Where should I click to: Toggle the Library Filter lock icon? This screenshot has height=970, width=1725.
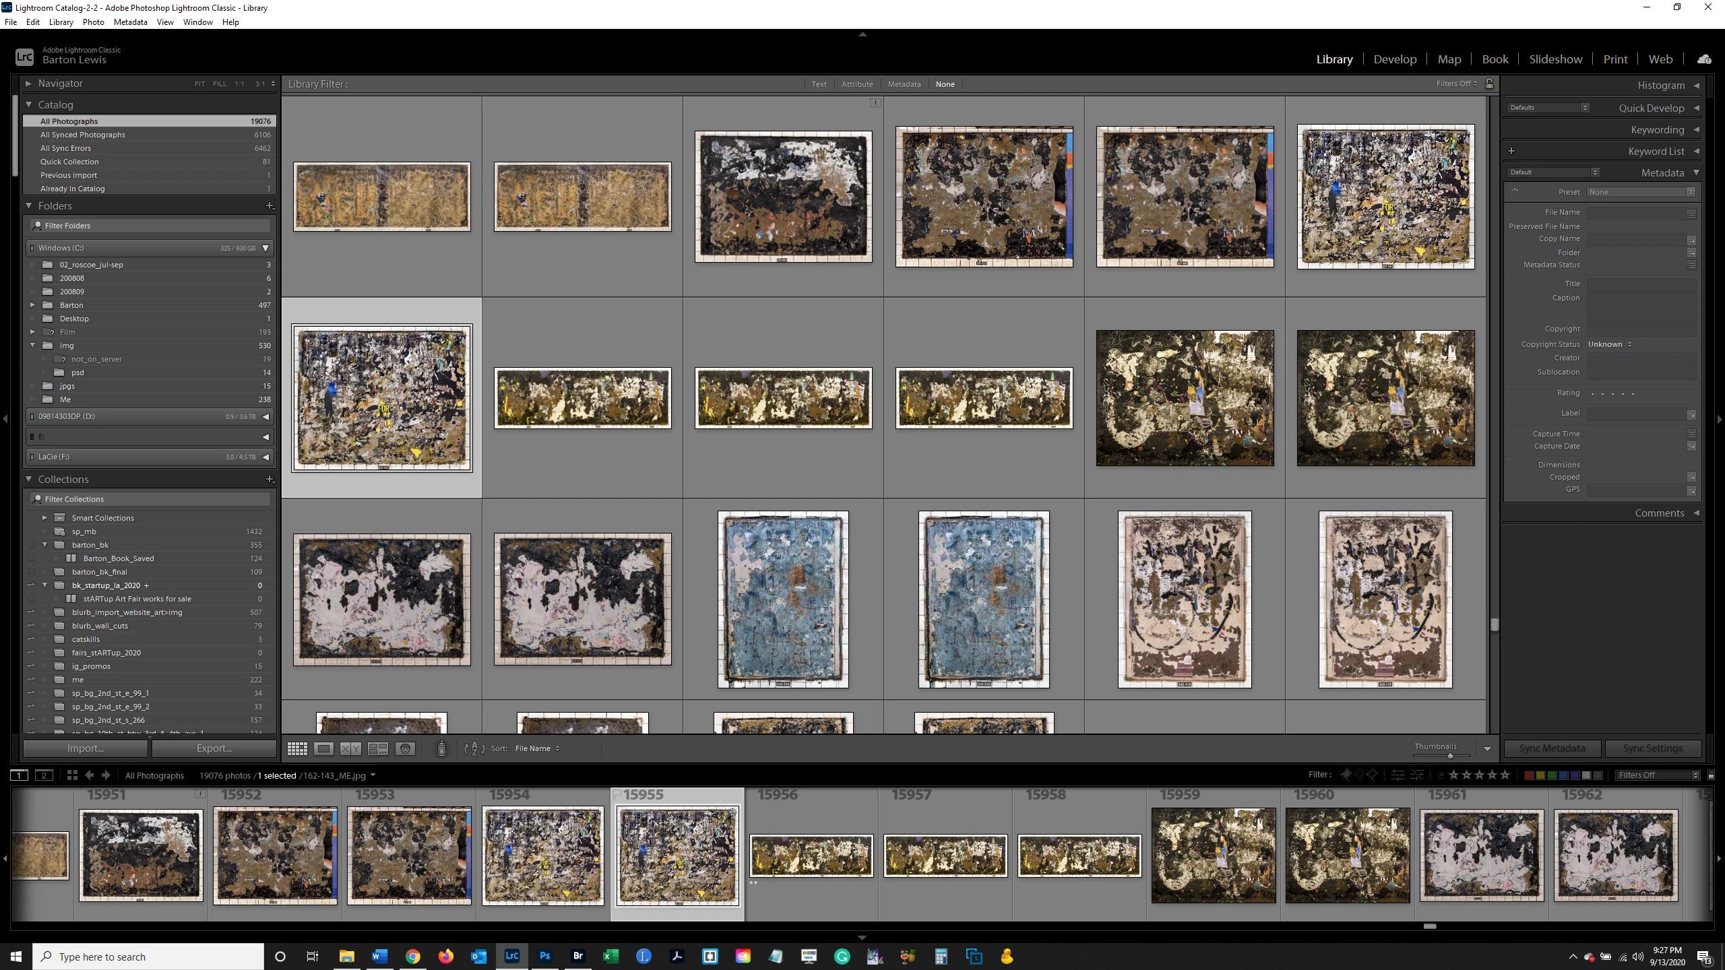click(x=1490, y=84)
